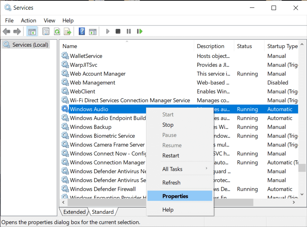Sort services by the Startup Type column
The width and height of the screenshot is (307, 227).
tap(282, 46)
